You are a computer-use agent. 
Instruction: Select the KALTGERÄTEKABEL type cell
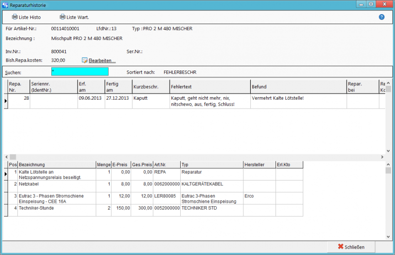click(212, 186)
